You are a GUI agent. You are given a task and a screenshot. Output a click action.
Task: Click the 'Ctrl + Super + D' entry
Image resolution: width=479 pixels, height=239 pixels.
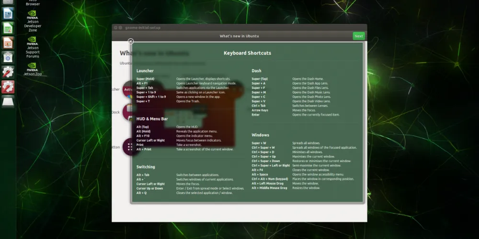click(x=262, y=152)
